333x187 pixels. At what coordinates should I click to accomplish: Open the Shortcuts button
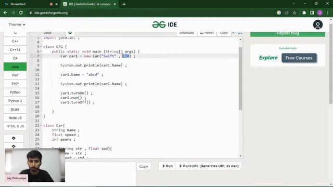186,33
